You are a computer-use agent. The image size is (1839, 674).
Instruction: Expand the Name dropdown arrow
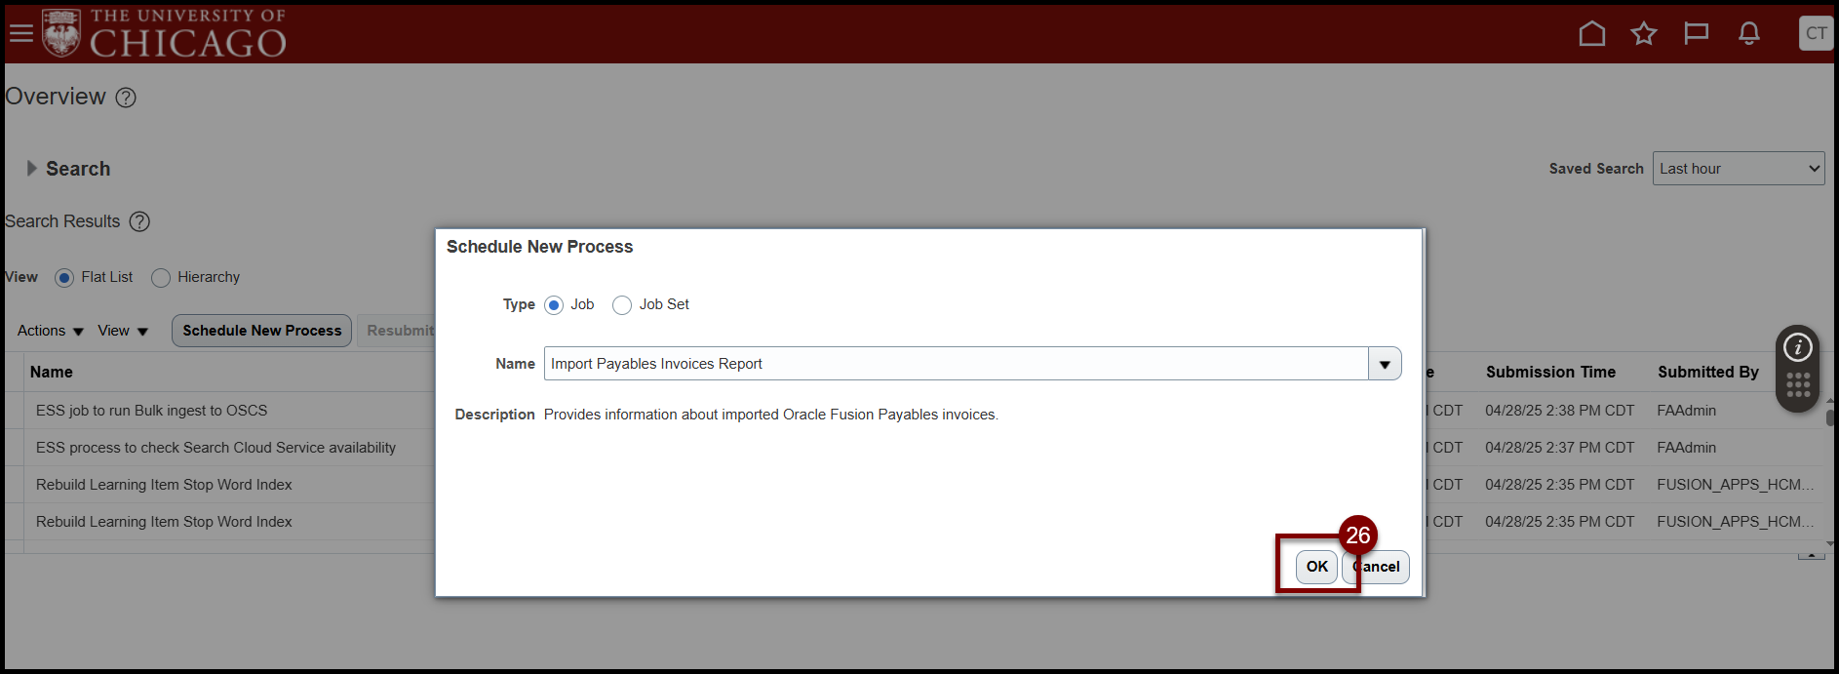click(1385, 364)
